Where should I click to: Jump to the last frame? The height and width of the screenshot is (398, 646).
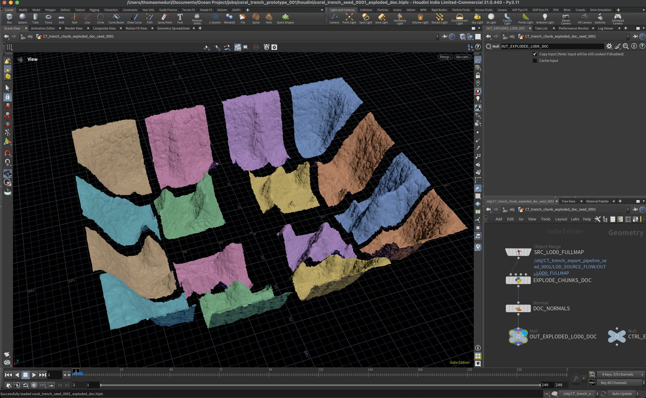(43, 375)
